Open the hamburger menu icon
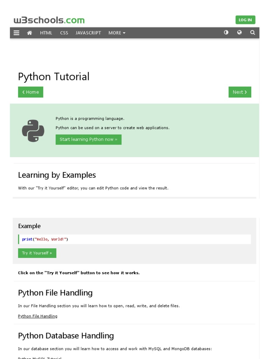This screenshot has height=359, width=269. pyautogui.click(x=16, y=33)
